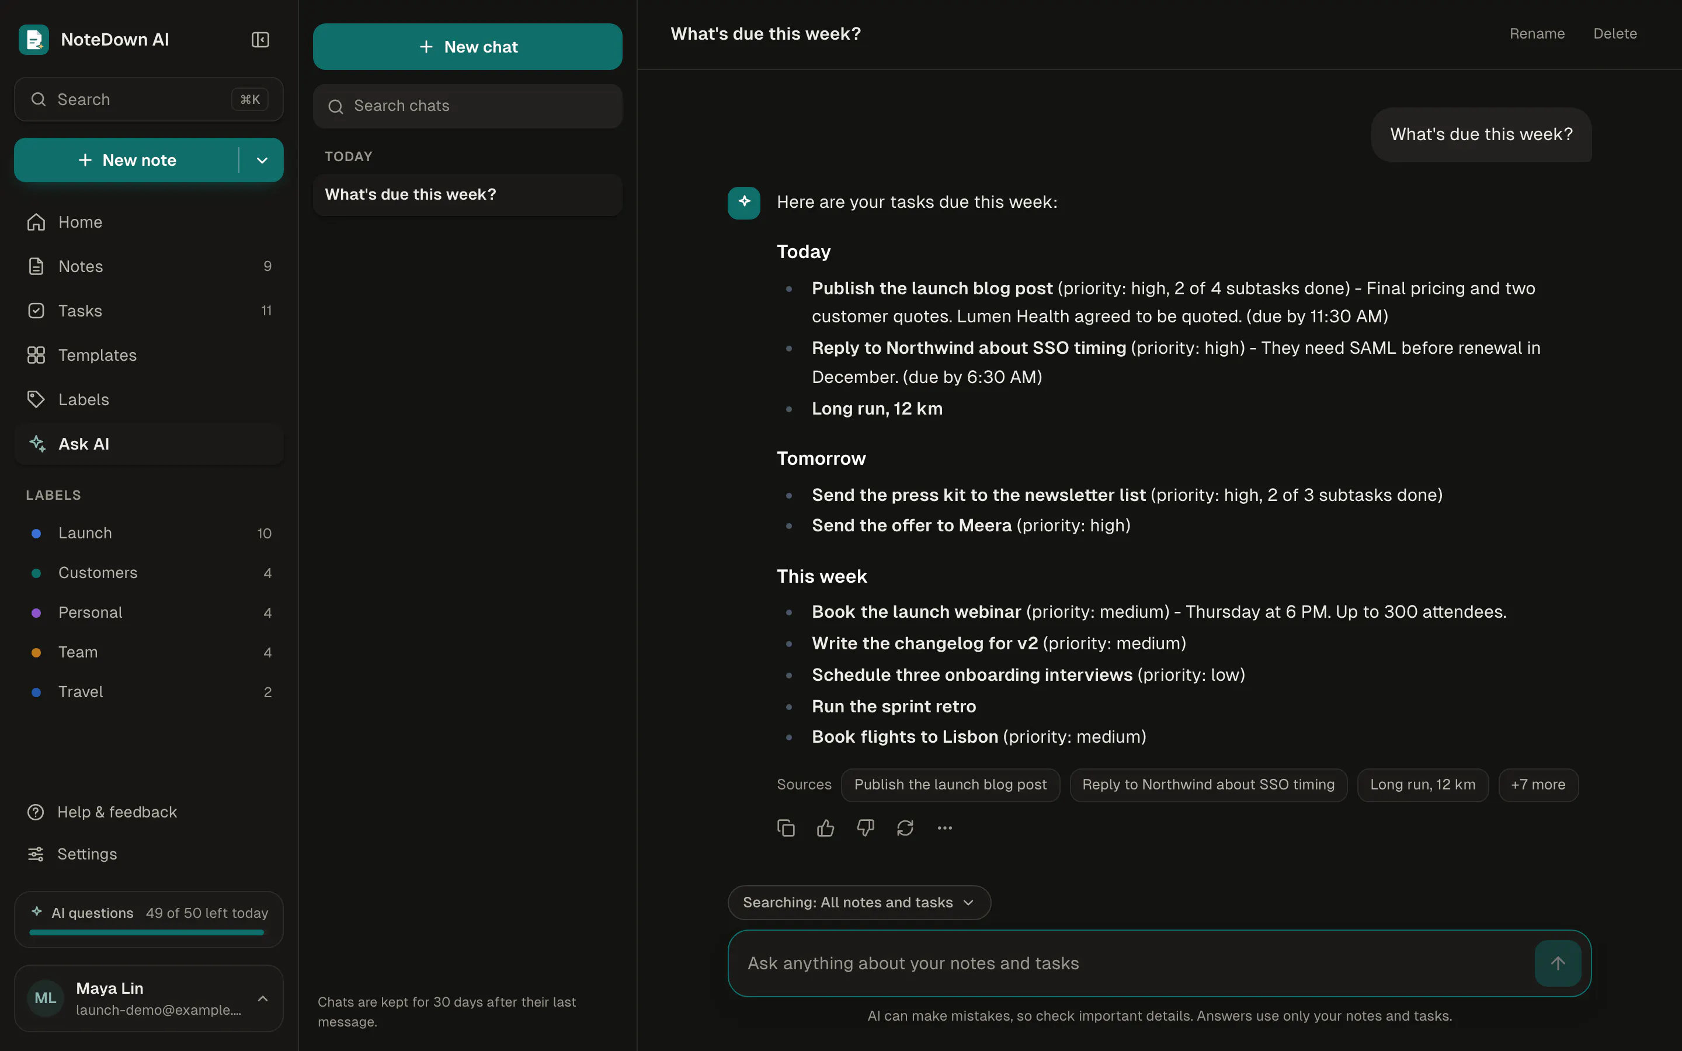Screen dimensions: 1682x1051
Task: Collapse the sidebar with the panel icon
Action: pyautogui.click(x=260, y=40)
